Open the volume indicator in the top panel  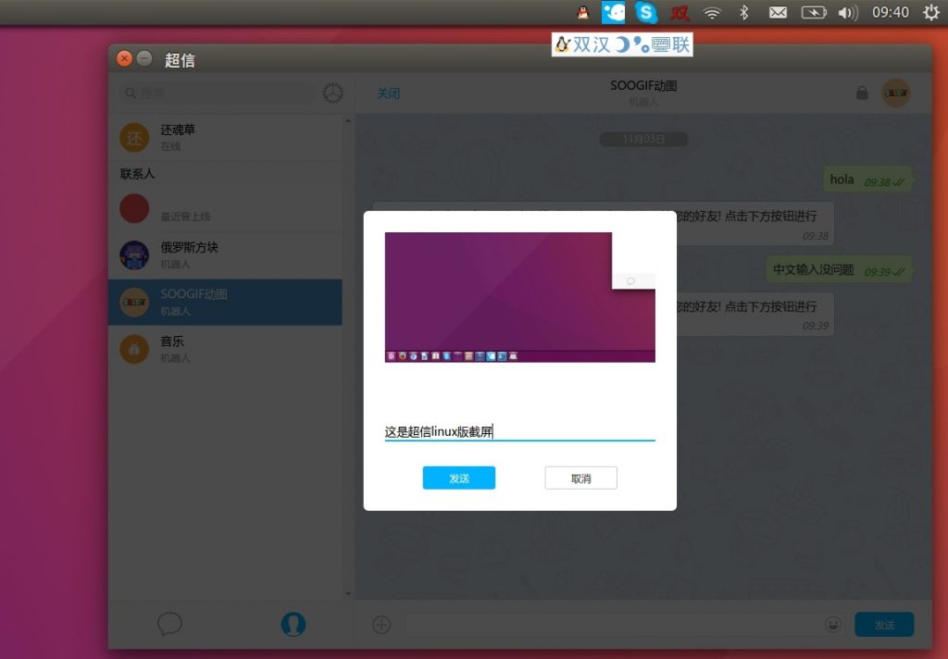(x=847, y=13)
